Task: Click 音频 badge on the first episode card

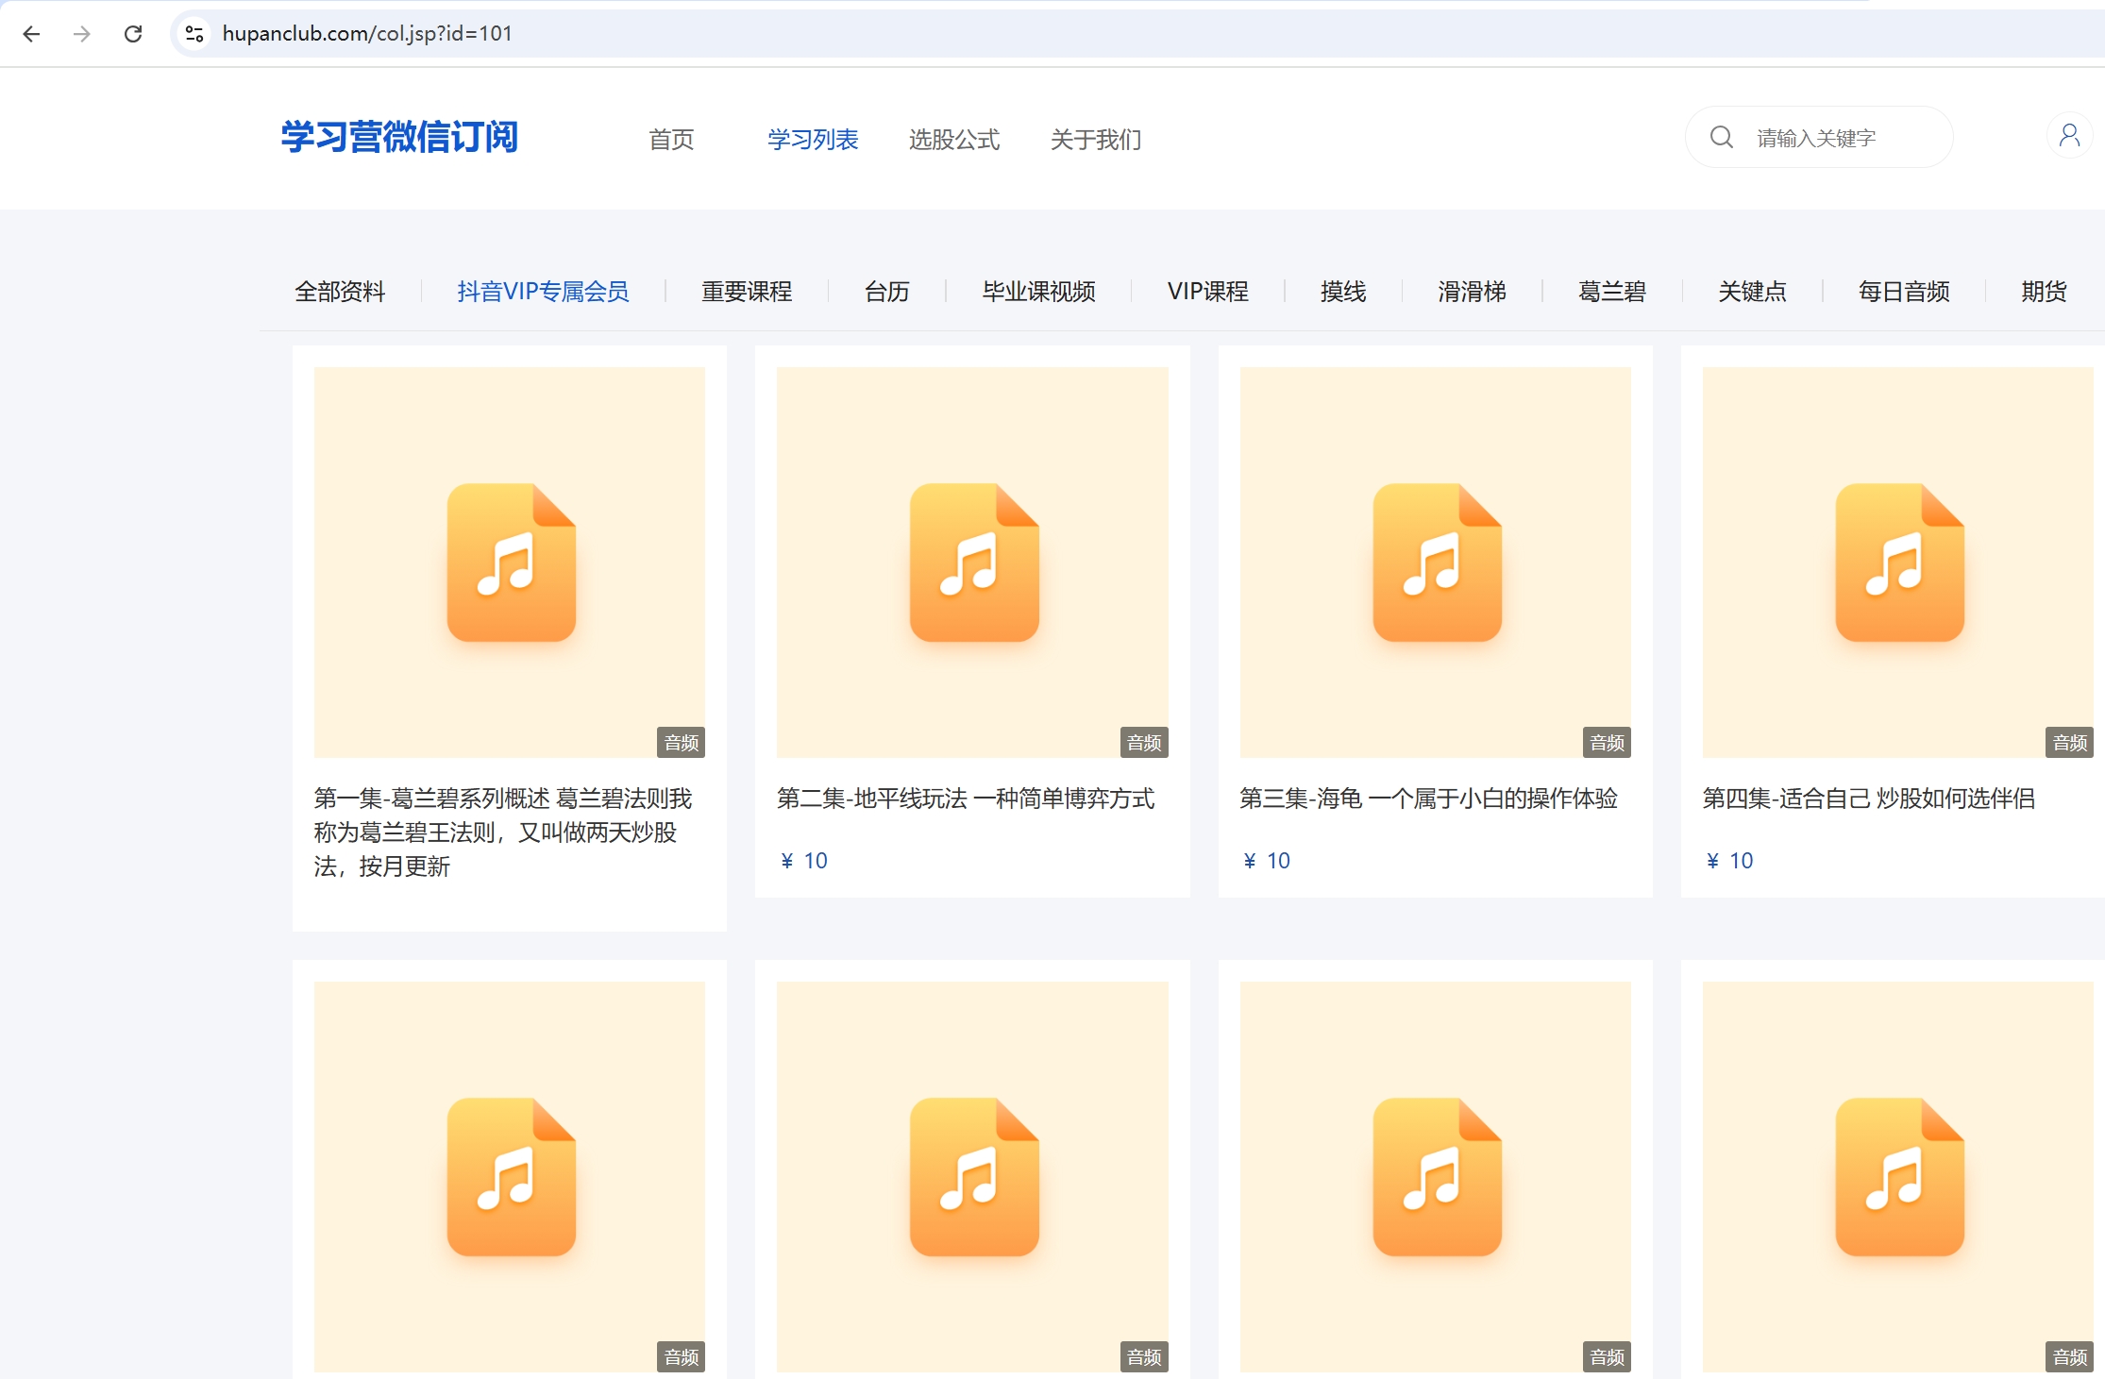Action: click(681, 743)
